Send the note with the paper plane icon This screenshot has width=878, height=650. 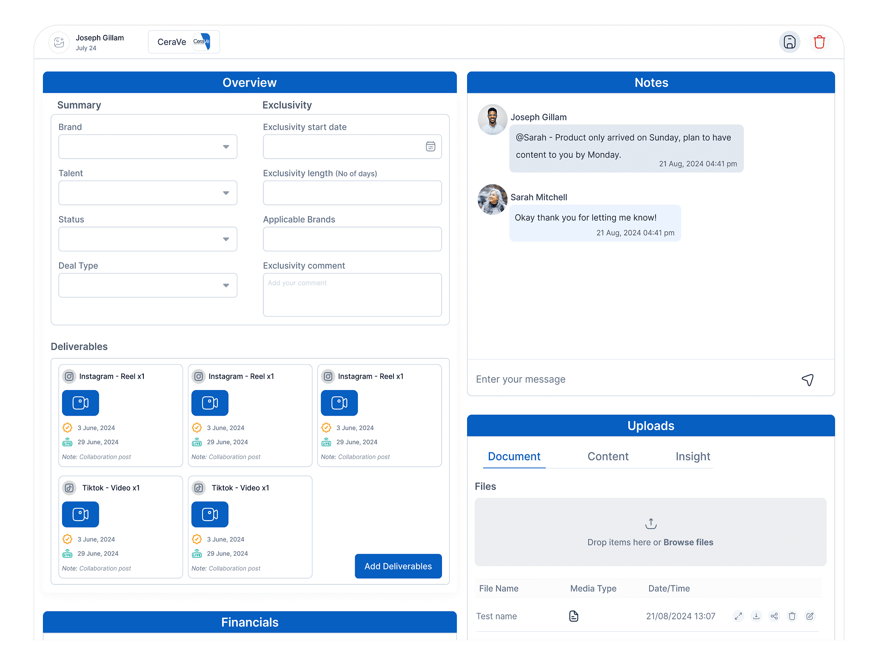[807, 379]
